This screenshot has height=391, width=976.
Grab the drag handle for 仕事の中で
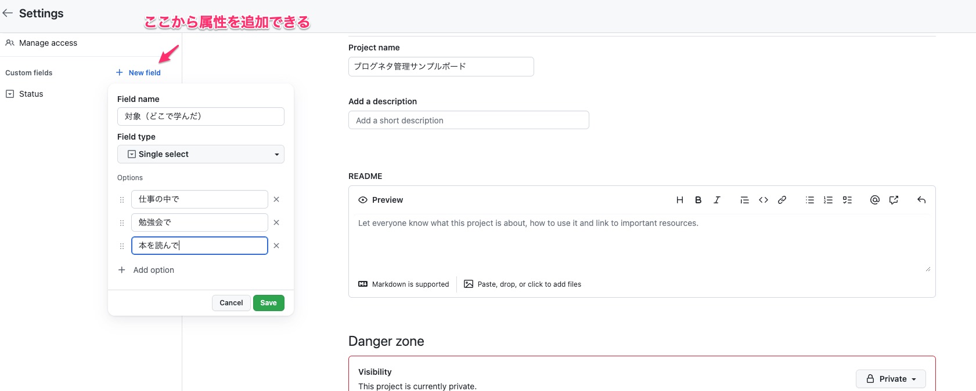(122, 200)
